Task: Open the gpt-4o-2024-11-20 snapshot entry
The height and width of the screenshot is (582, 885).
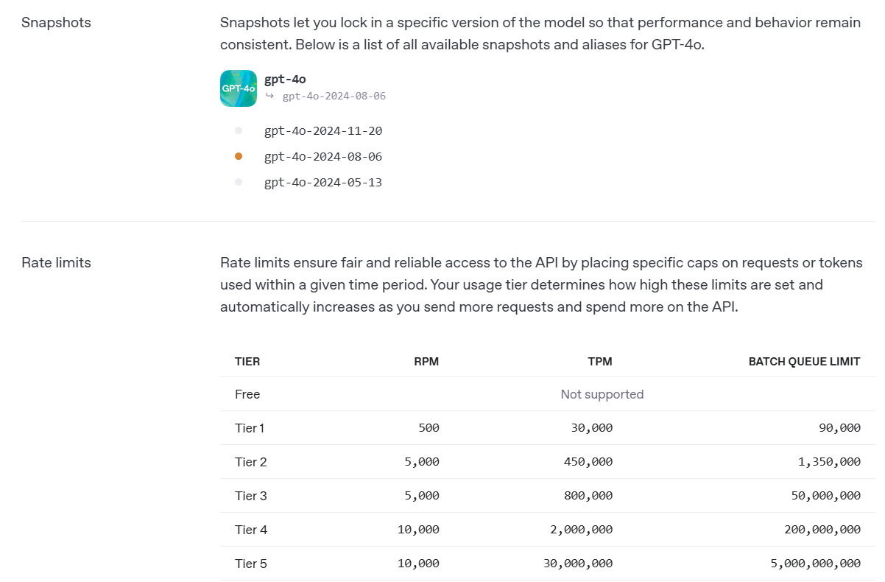Action: tap(323, 131)
